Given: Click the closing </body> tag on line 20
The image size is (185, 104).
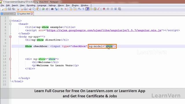Looking at the screenshot, I should pyautogui.click(x=24, y=78).
